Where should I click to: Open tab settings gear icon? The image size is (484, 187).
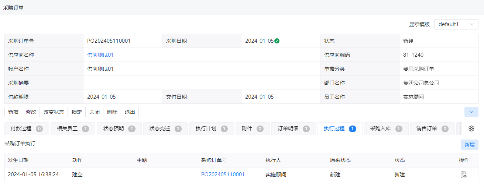(x=471, y=128)
